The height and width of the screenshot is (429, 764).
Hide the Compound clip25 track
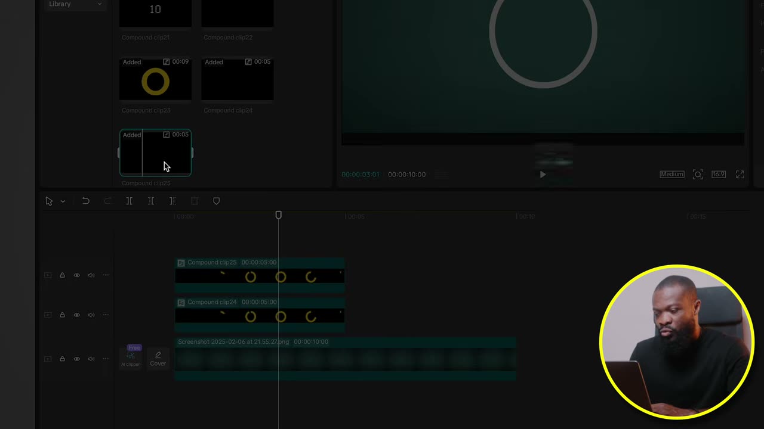pos(76,275)
